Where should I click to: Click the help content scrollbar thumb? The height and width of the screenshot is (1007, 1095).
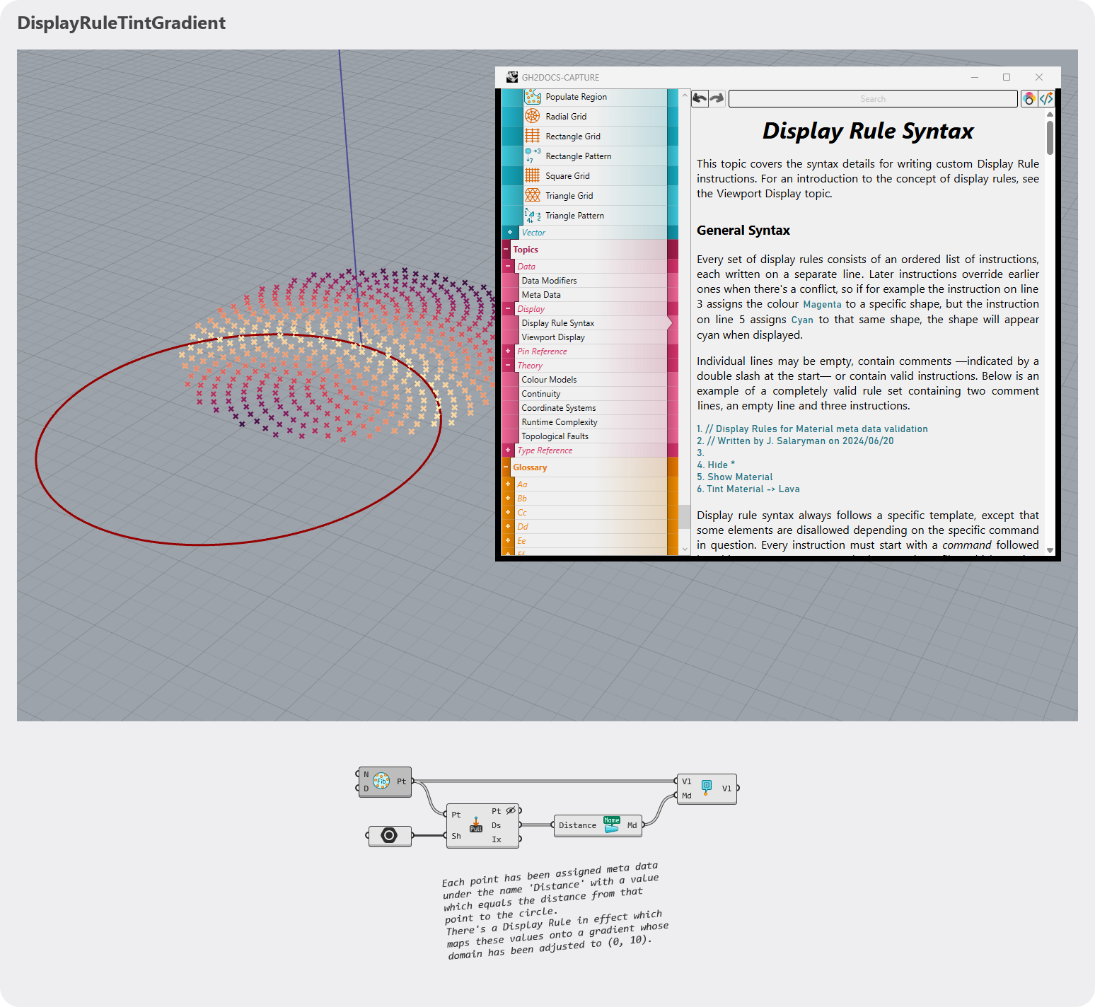[1050, 137]
